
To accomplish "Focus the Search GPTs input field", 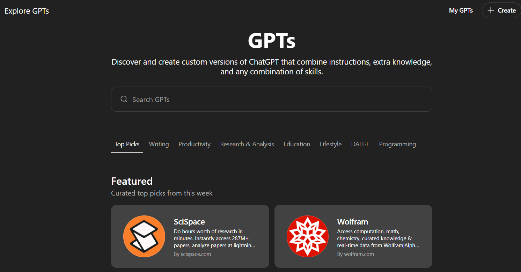I will (272, 99).
